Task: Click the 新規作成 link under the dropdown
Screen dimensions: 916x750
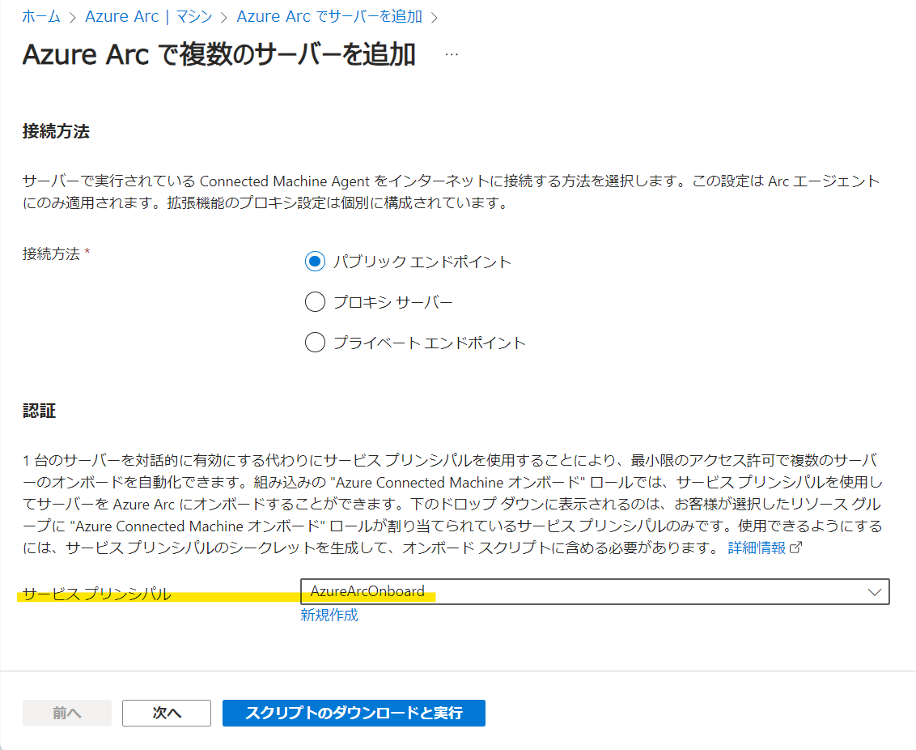Action: [329, 616]
